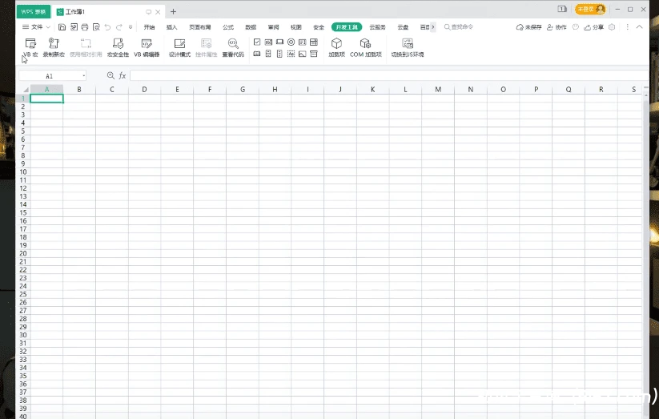Launch the VB 编辑器 editor
Viewport: 659px width, 419px height.
pos(147,46)
